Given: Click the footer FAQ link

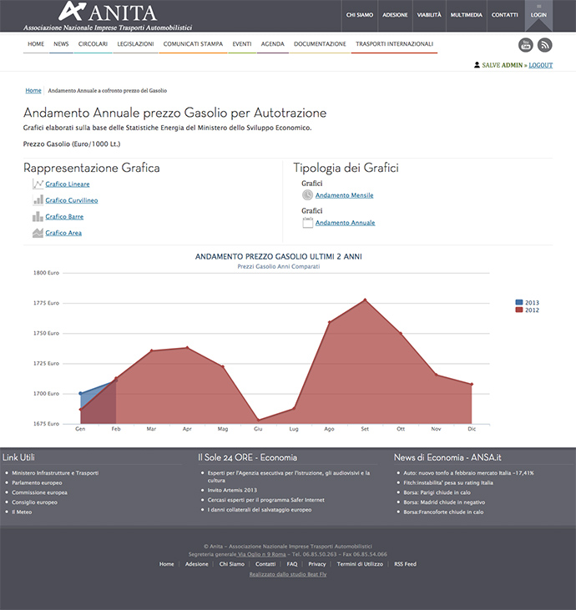Looking at the screenshot, I should (x=292, y=564).
